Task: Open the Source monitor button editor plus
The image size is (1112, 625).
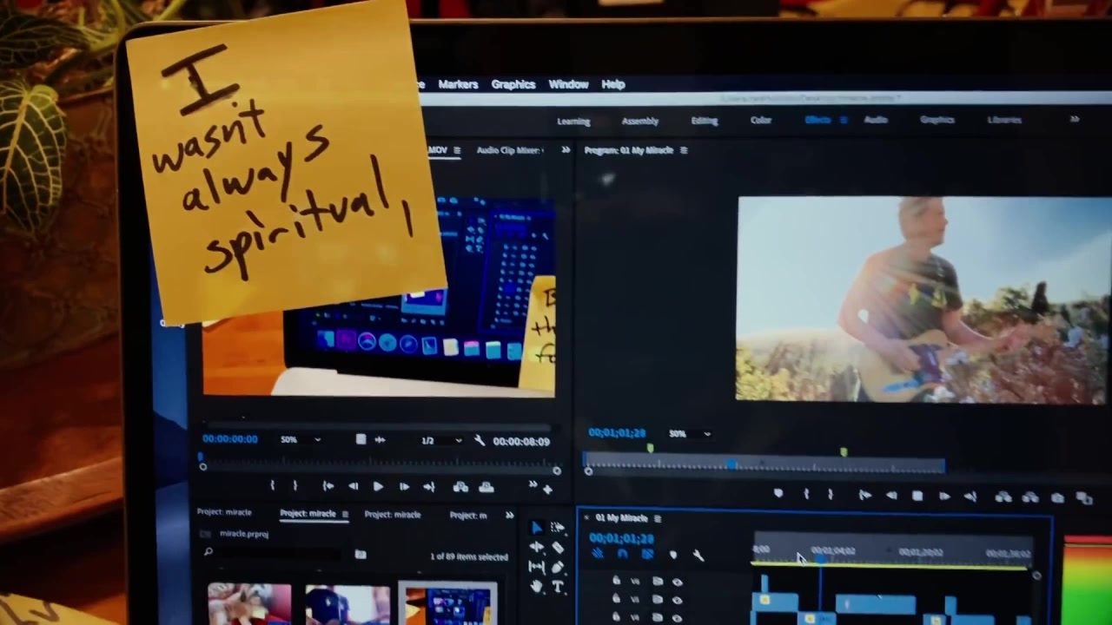Action: pyautogui.click(x=547, y=490)
